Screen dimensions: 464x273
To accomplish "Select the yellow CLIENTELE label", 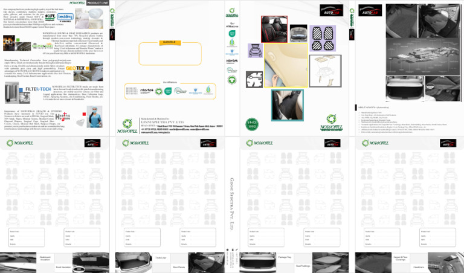I will coord(170,42).
